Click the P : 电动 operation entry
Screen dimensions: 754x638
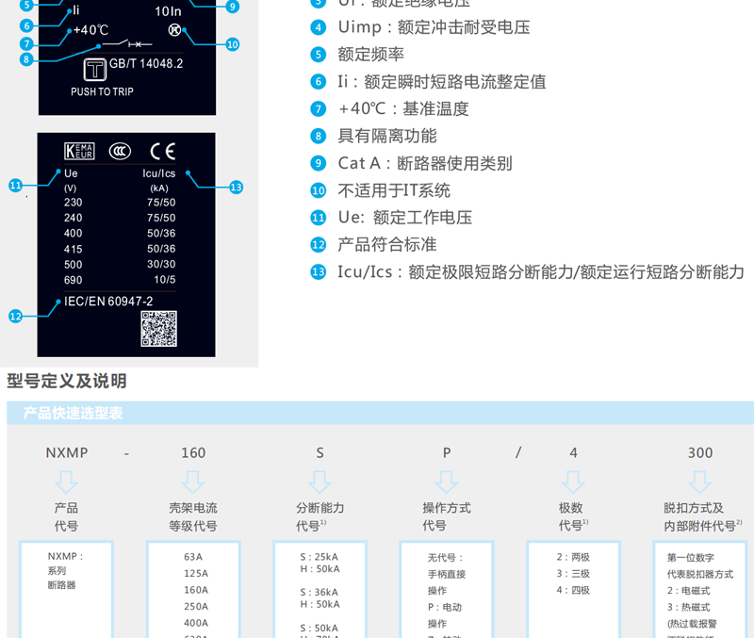tap(444, 607)
